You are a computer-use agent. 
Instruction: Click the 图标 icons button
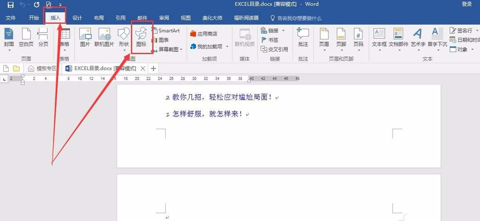pos(141,37)
